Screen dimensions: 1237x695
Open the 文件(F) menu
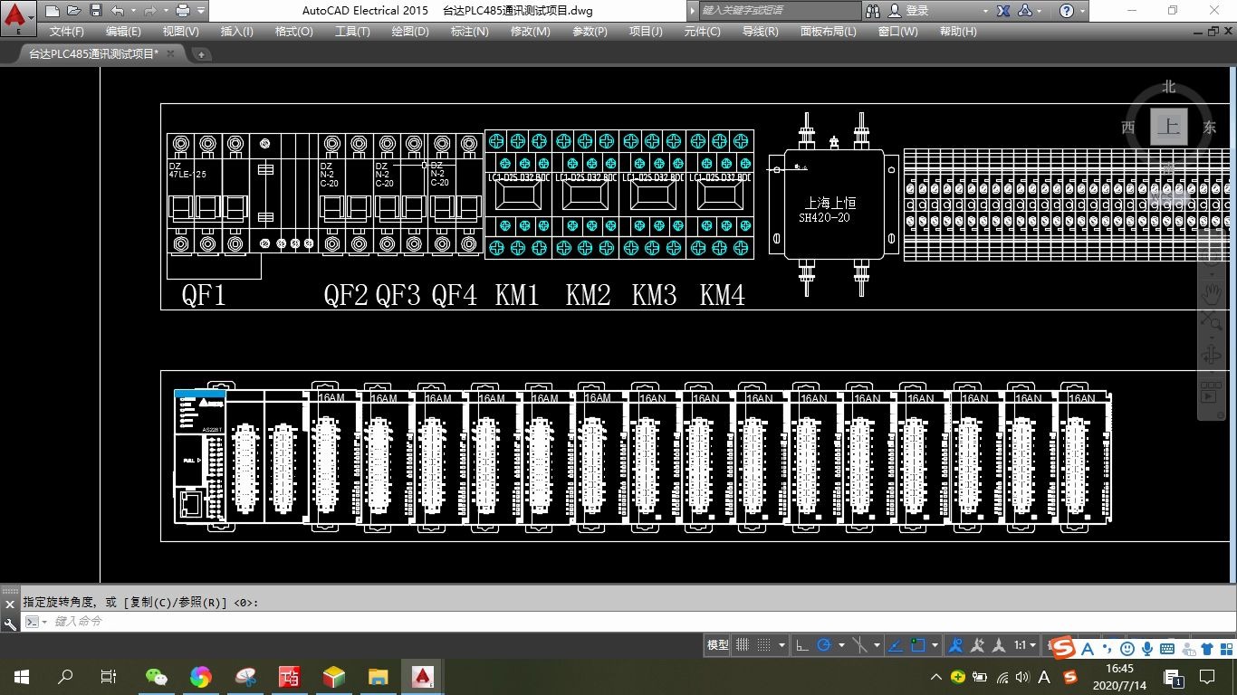tap(67, 31)
